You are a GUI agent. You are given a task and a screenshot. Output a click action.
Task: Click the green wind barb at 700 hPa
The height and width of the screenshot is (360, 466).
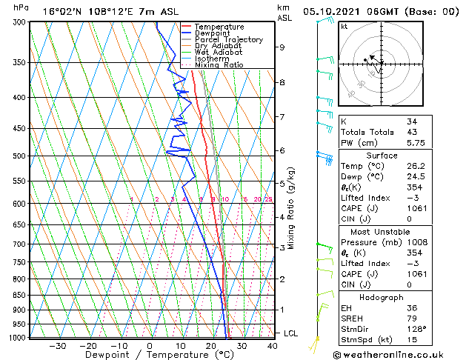coord(324,247)
